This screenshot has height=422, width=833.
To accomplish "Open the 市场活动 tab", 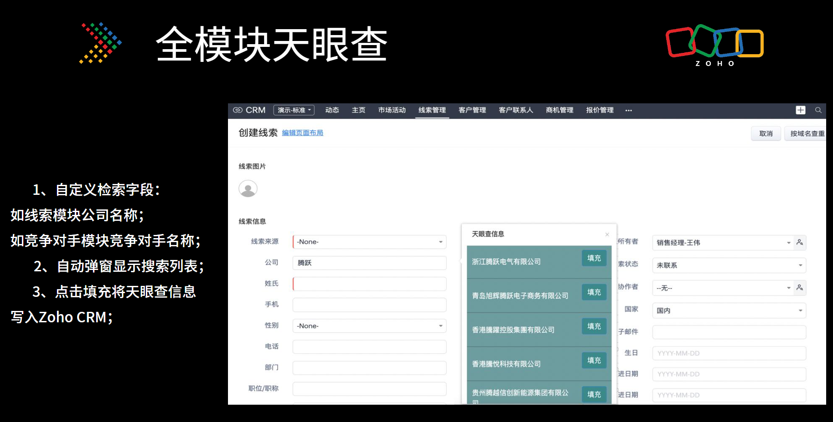I will (x=392, y=110).
